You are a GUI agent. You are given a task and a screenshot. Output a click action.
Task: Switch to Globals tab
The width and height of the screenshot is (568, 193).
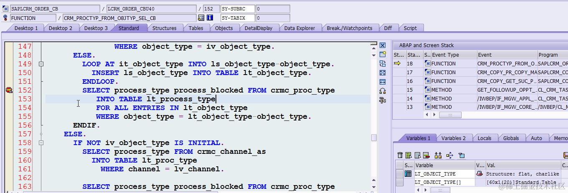(x=511, y=138)
